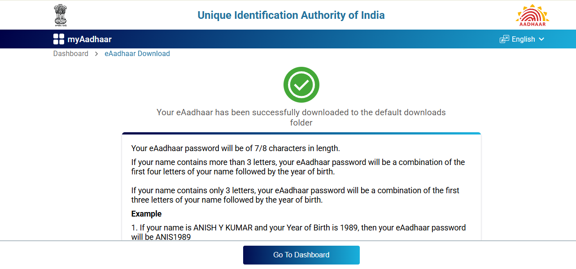
Task: Click the blue gradient bar atop the password card
Action: (301, 133)
